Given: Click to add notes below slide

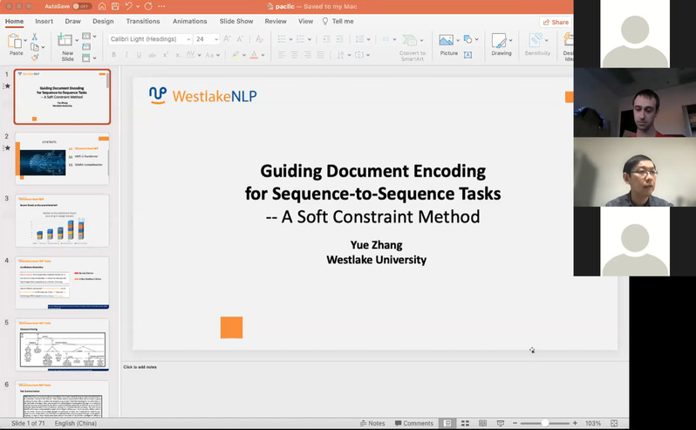Looking at the screenshot, I should [x=140, y=366].
